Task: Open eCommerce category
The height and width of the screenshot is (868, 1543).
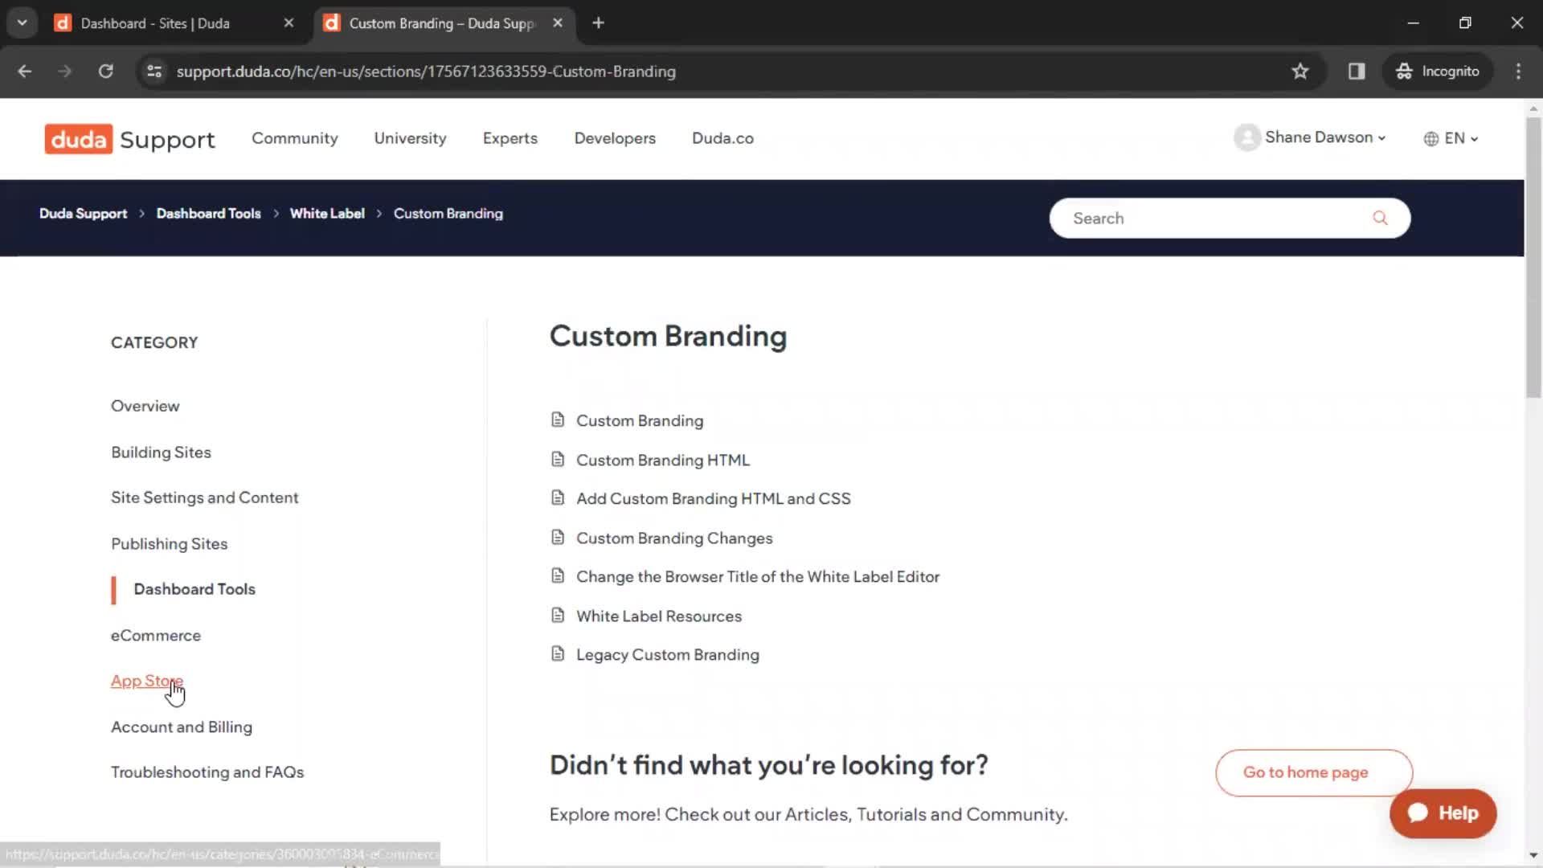Action: [156, 635]
